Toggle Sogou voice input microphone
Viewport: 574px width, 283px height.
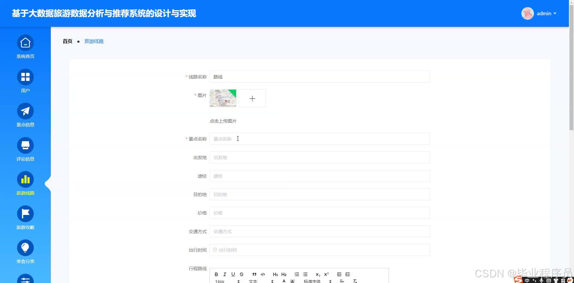541,281
